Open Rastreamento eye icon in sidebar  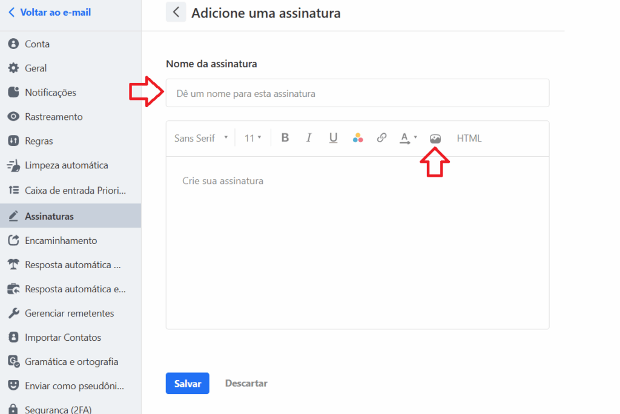pyautogui.click(x=13, y=117)
